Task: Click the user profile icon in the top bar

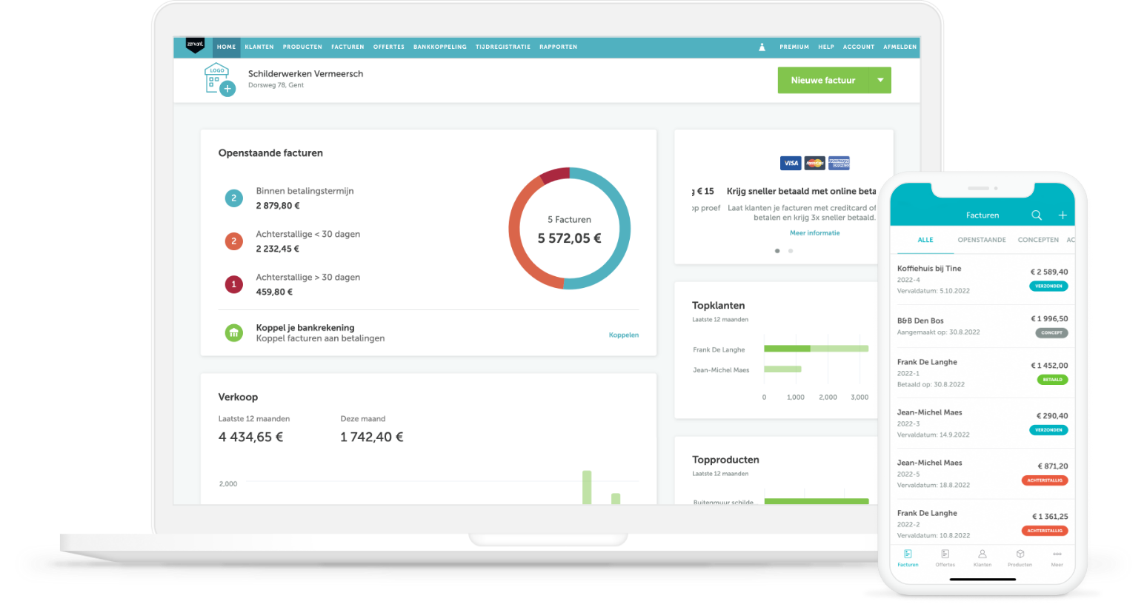Action: pos(762,47)
